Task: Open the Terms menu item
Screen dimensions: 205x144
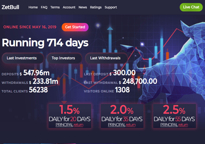Action: pos(55,7)
